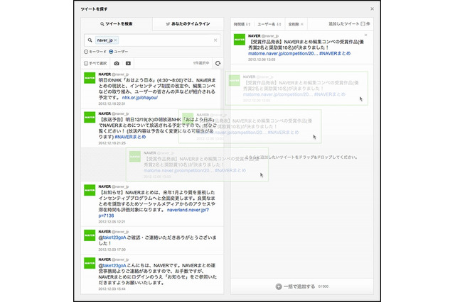Viewport: 455px width, 302px height.
Task: Click 1件選択中 status text
Action: pos(201,63)
